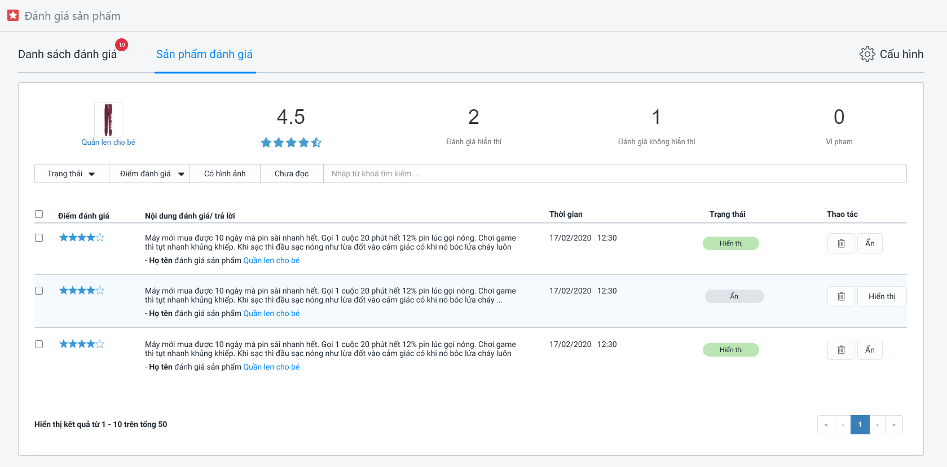The height and width of the screenshot is (467, 947).
Task: Go to previous page arrow
Action: (x=843, y=425)
